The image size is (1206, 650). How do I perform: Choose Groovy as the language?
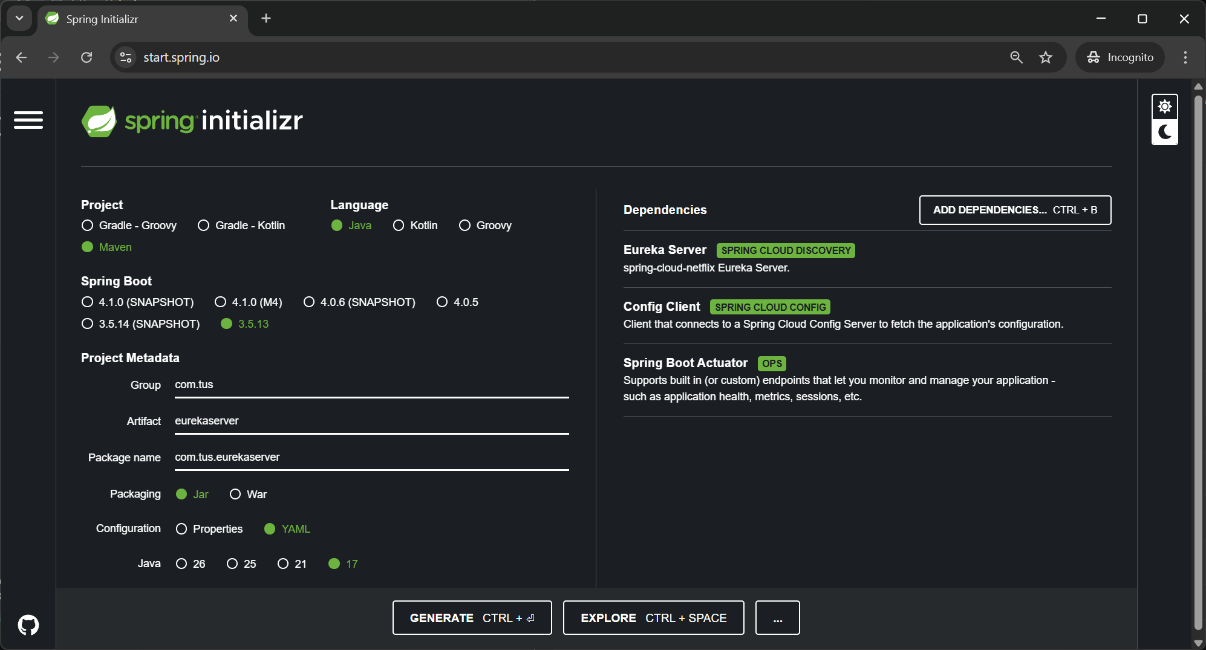click(x=485, y=226)
